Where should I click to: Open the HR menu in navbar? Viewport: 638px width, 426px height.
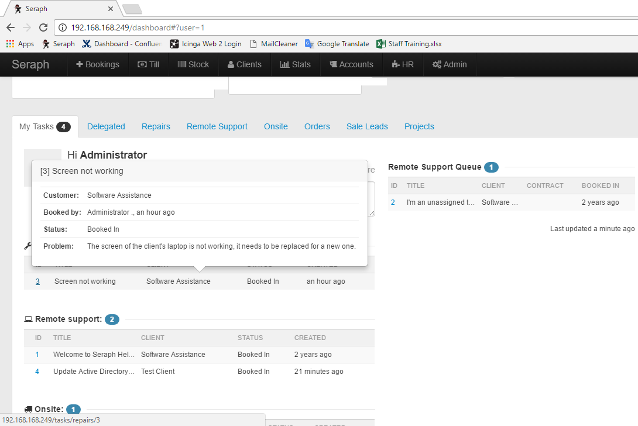point(403,64)
